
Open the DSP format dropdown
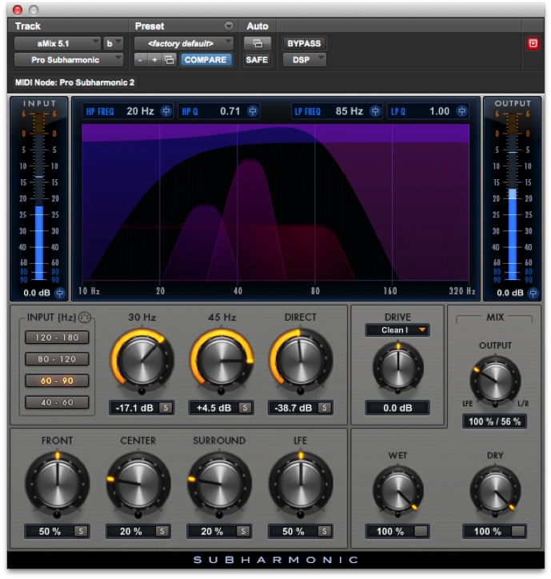click(x=305, y=60)
